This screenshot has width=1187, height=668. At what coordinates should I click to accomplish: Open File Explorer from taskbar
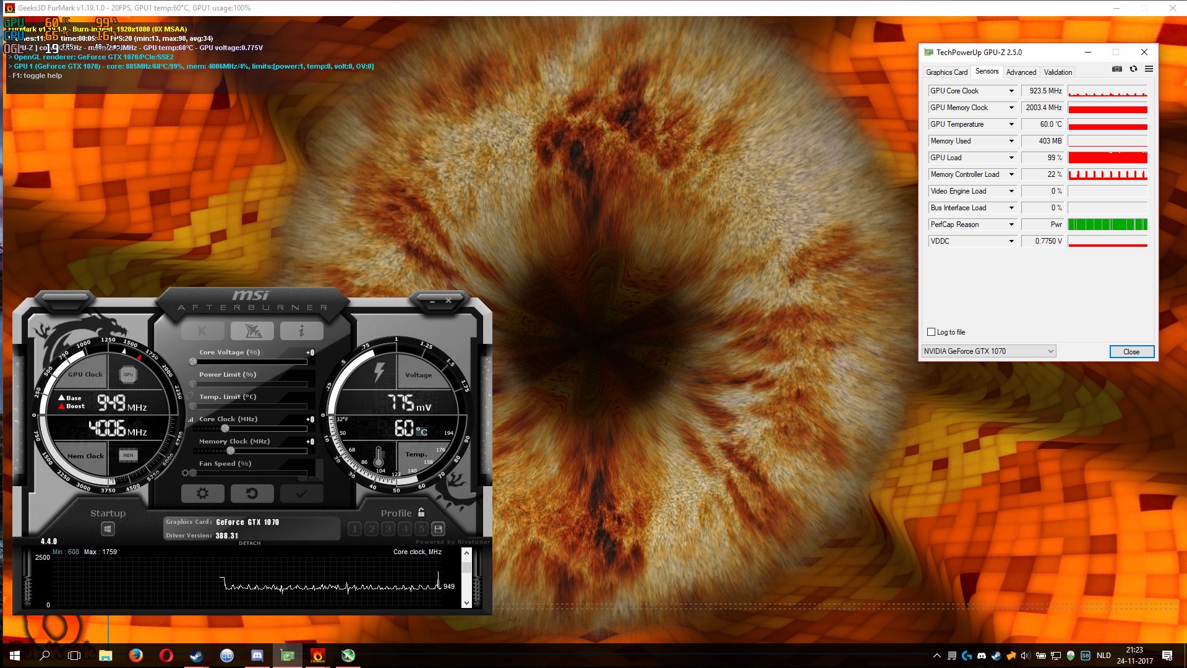[x=105, y=656]
